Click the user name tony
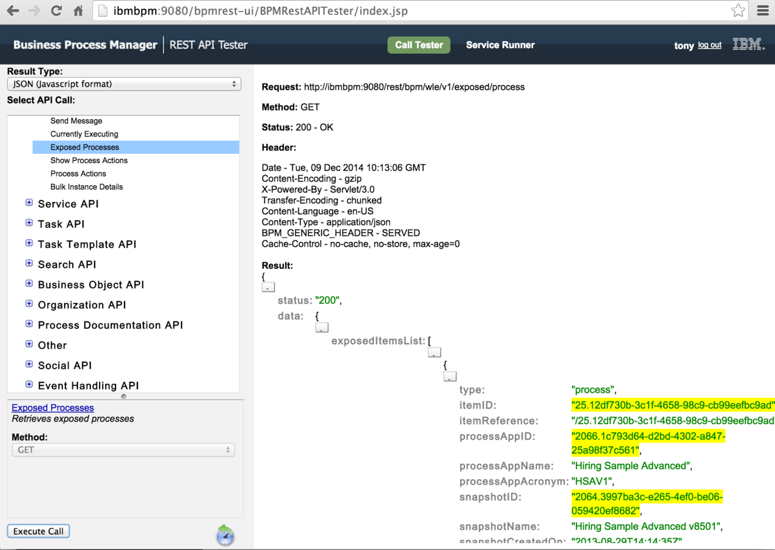This screenshot has width=775, height=550. pos(683,46)
